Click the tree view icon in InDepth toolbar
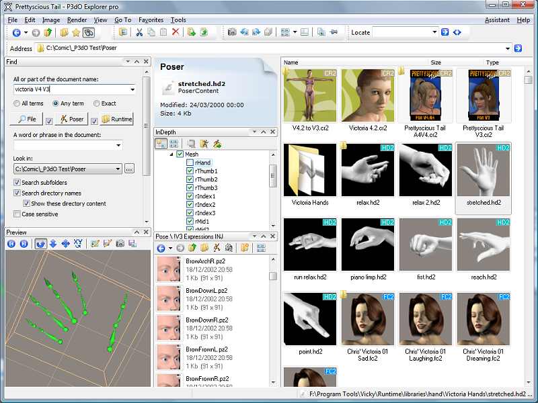538x403 pixels. (161, 144)
